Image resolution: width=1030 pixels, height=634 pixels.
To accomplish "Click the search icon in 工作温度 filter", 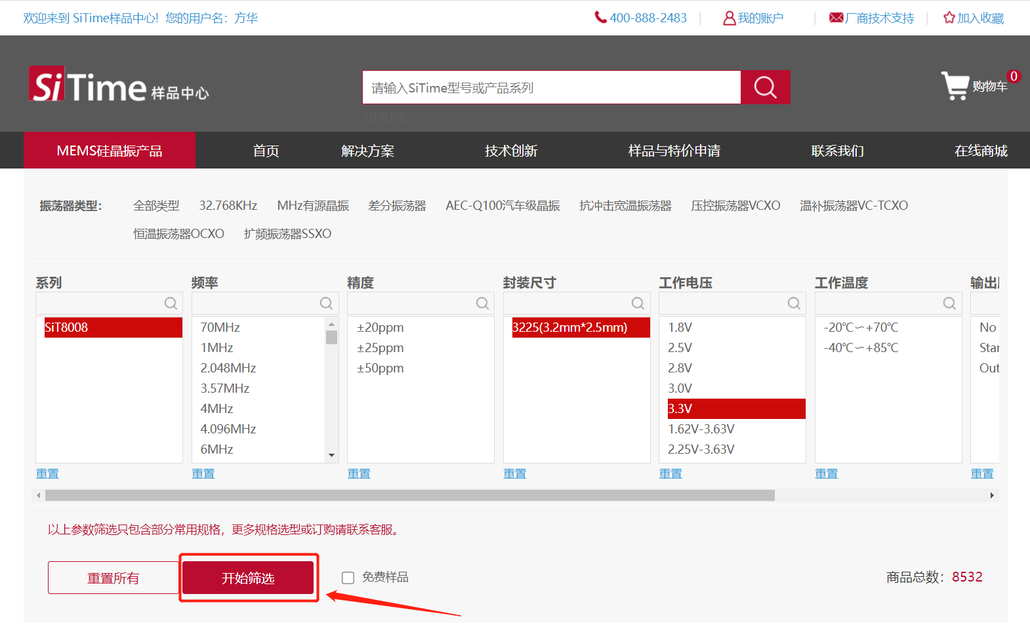I will pos(949,303).
